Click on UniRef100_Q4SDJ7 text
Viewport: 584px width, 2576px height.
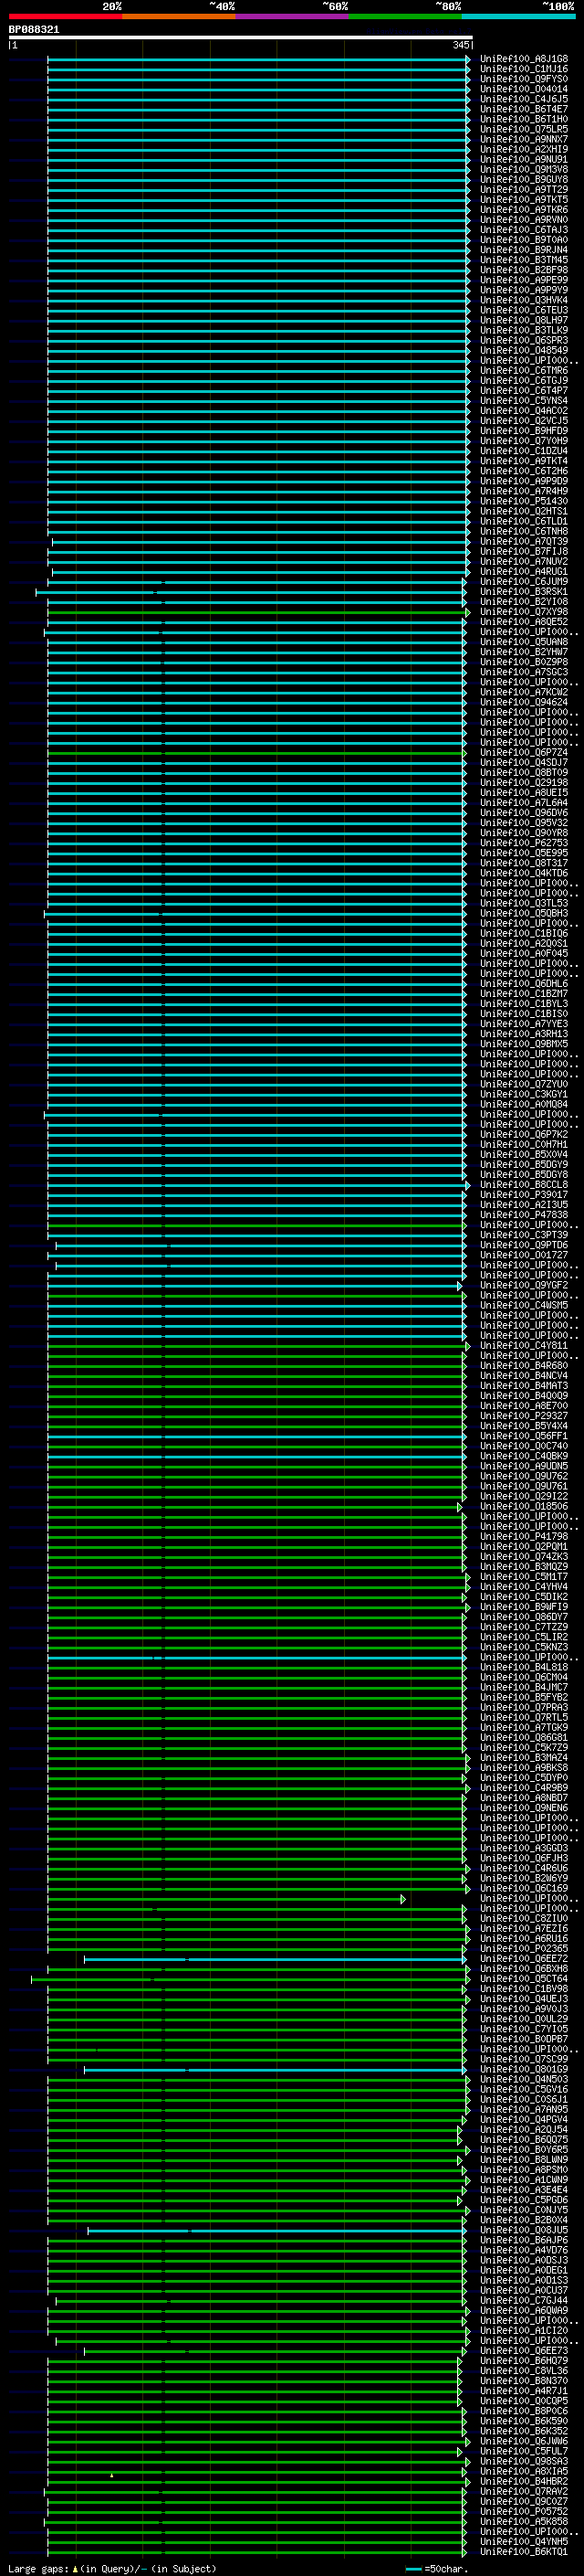coord(524,763)
